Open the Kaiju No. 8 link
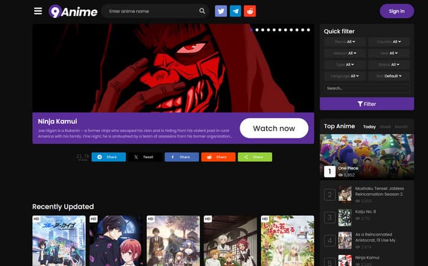This screenshot has width=428, height=266. coord(366,212)
